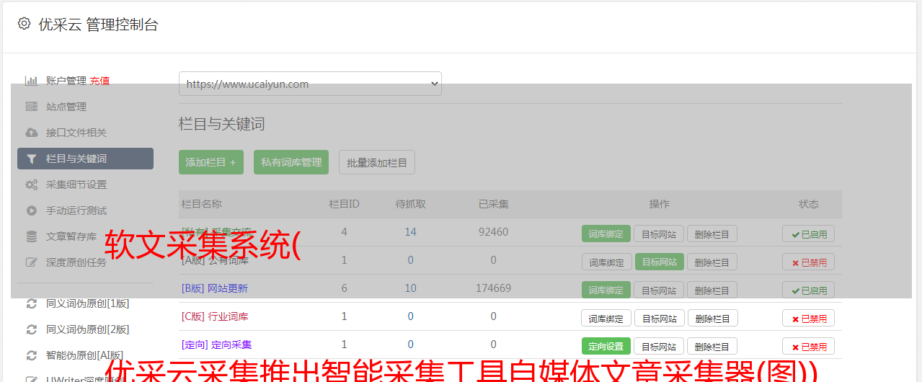This screenshot has width=922, height=382.
Task: Click the 优采云 管理控制台 title
Action: 99,25
